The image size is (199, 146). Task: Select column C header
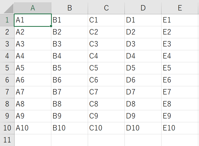tap(106, 8)
